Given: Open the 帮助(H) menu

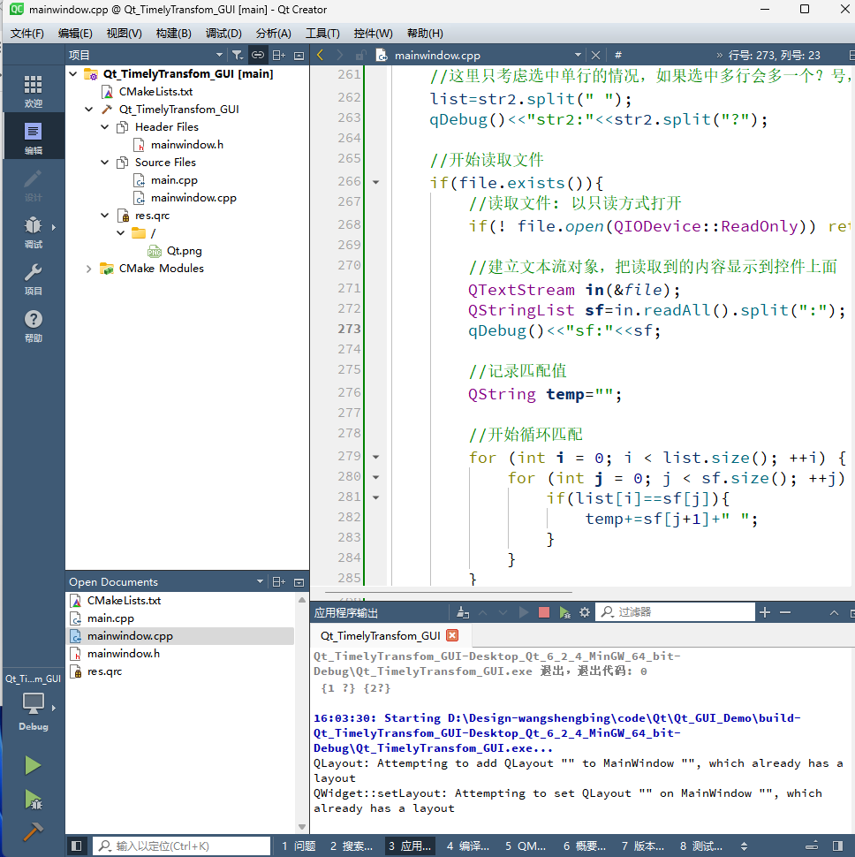Looking at the screenshot, I should click(x=425, y=34).
